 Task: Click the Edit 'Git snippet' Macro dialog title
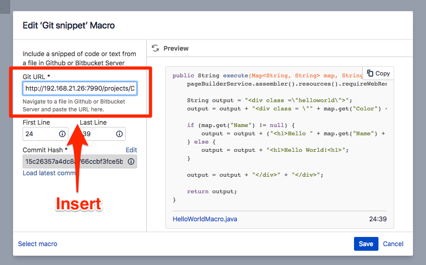tap(69, 25)
